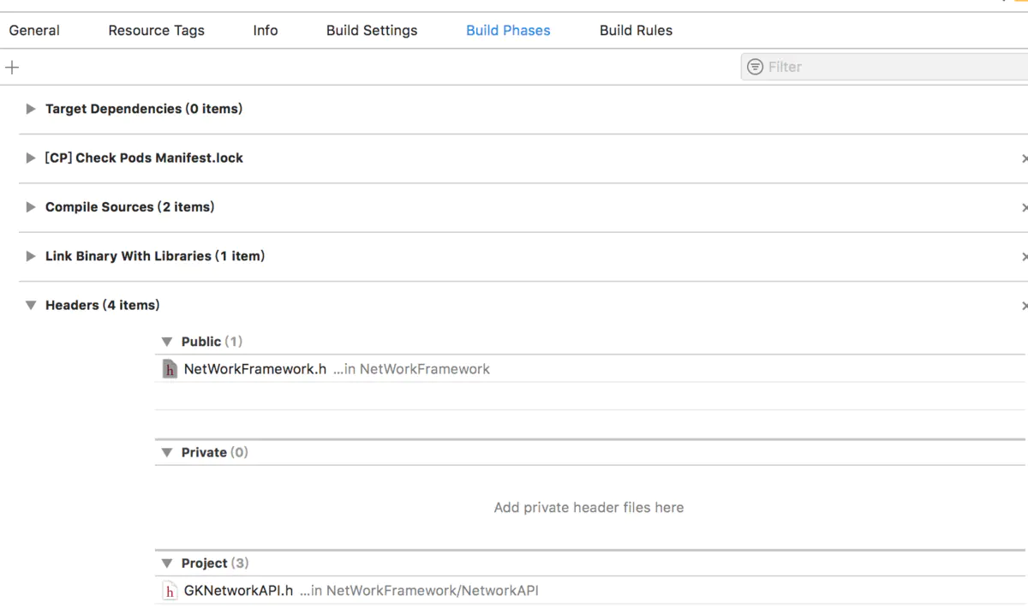Open the Resource Tags tab
This screenshot has width=1028, height=608.
156,30
